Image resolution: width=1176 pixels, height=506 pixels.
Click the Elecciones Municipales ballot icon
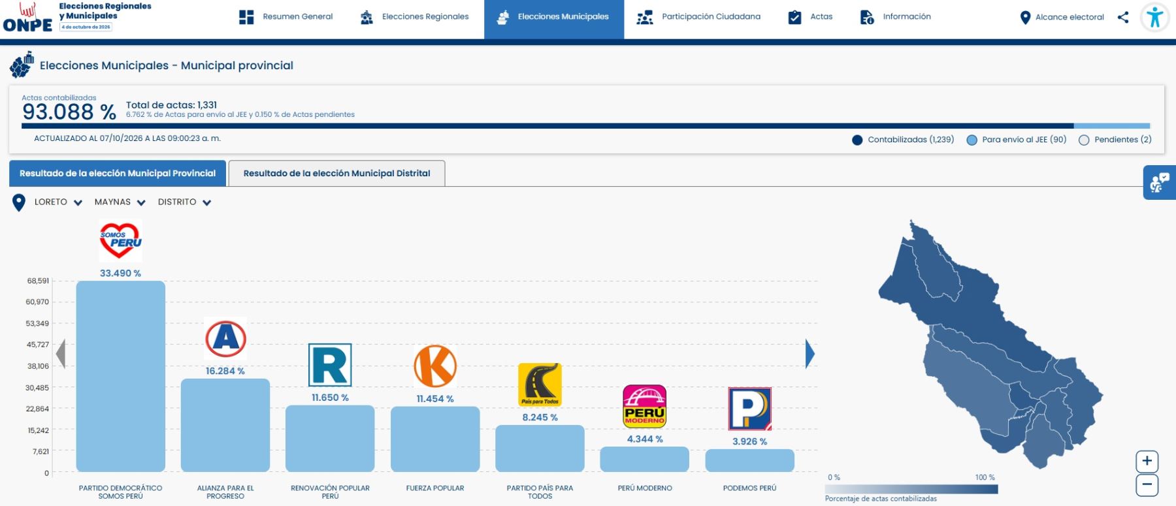pyautogui.click(x=503, y=17)
